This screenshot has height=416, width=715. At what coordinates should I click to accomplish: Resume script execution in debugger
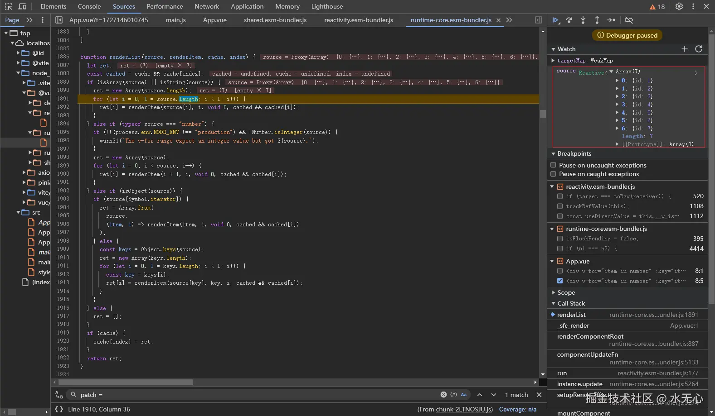pyautogui.click(x=555, y=20)
